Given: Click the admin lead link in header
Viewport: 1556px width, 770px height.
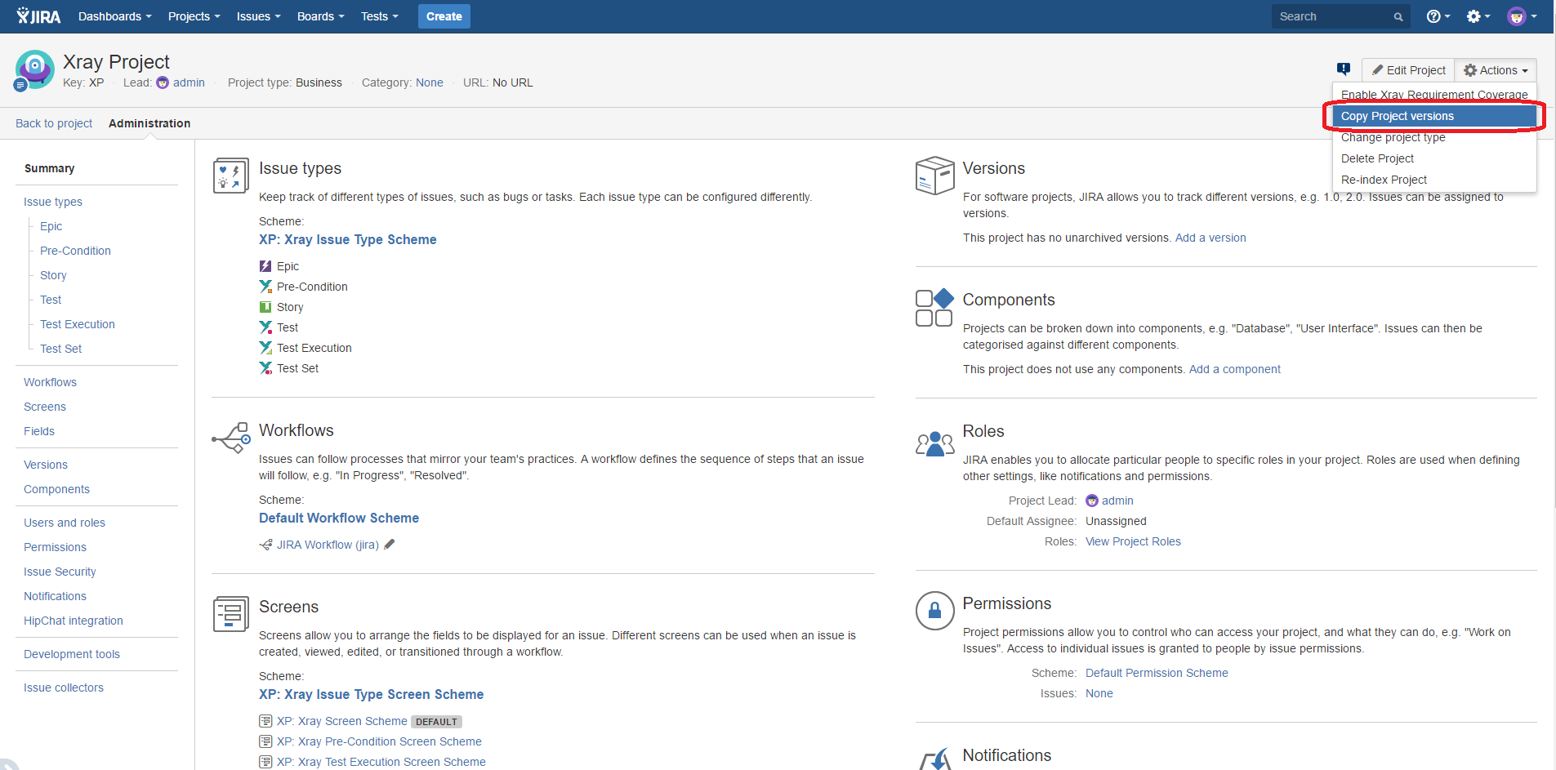Looking at the screenshot, I should tap(189, 82).
